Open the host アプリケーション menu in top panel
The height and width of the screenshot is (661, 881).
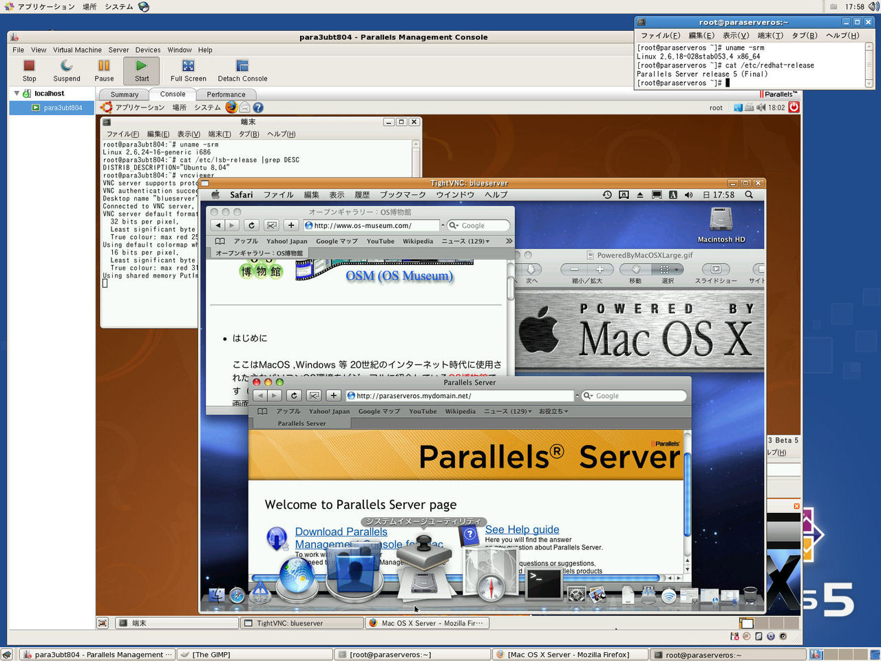[46, 6]
